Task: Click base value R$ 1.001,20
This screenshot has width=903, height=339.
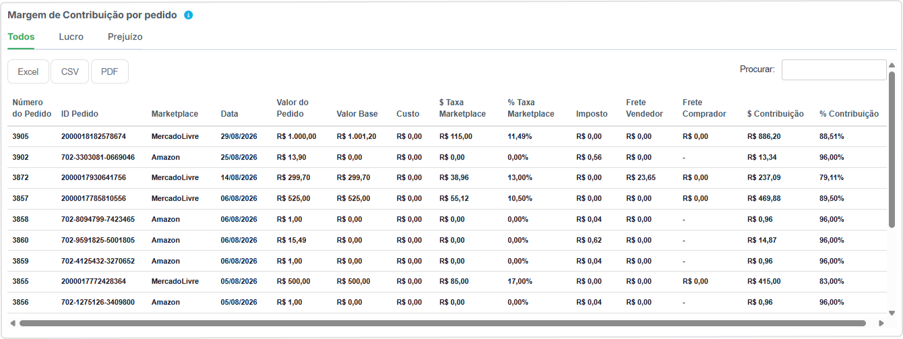Action: tap(356, 136)
